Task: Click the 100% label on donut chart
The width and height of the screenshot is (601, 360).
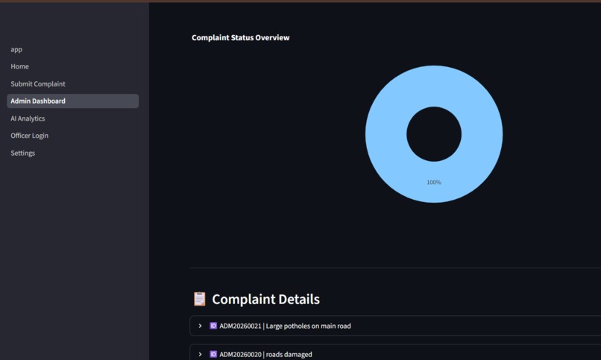Action: point(434,183)
